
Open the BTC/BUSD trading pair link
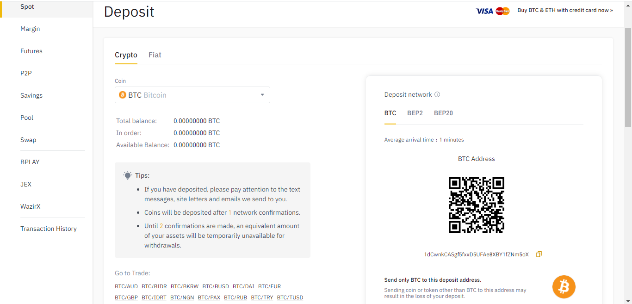(x=216, y=286)
